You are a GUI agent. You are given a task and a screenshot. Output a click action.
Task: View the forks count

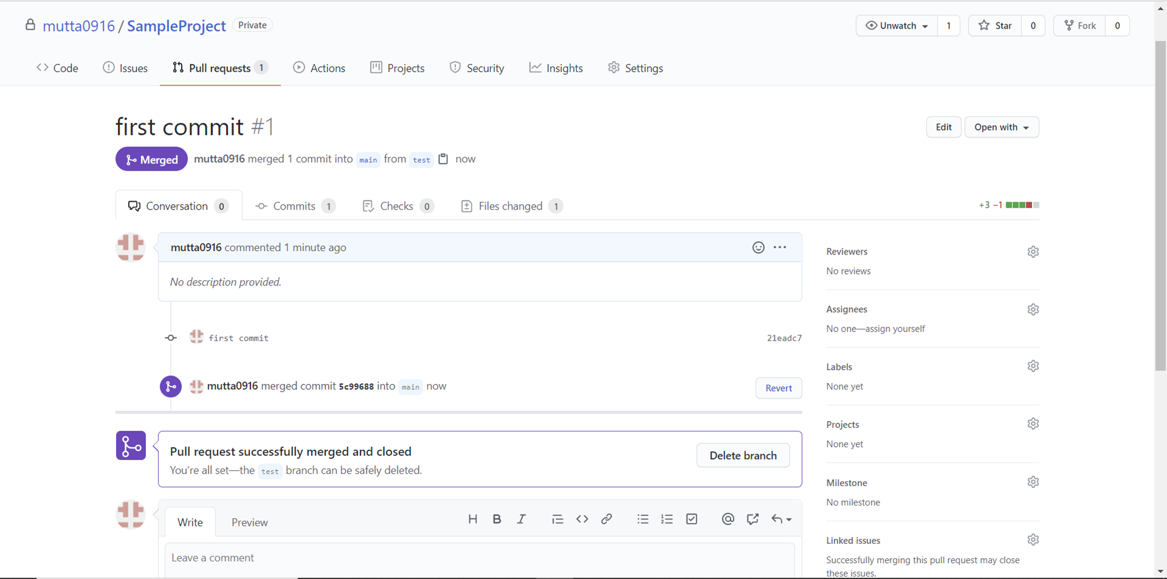[x=1117, y=26]
